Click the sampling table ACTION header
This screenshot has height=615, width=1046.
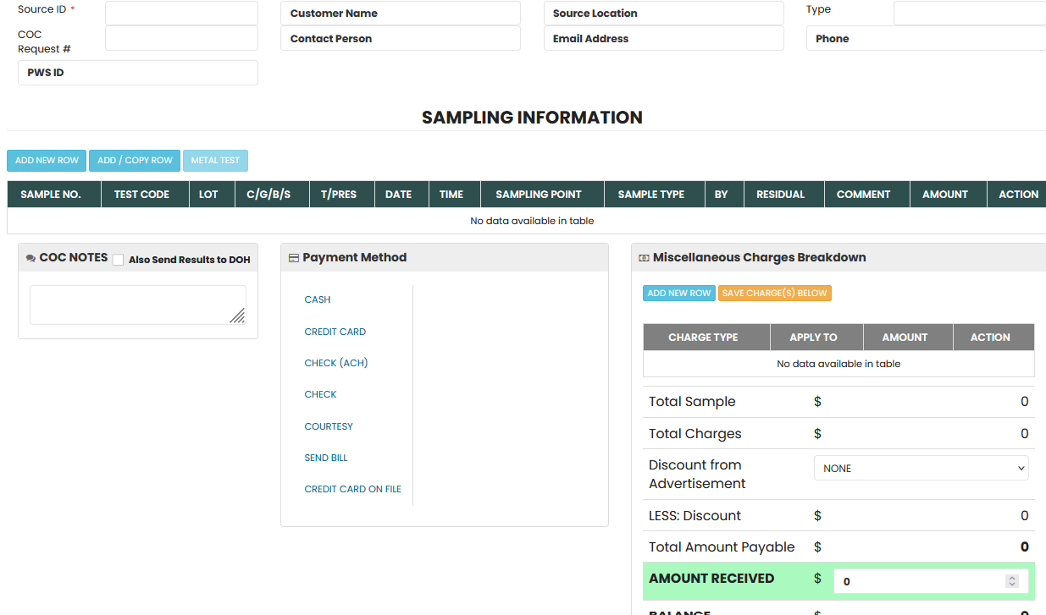point(1016,194)
